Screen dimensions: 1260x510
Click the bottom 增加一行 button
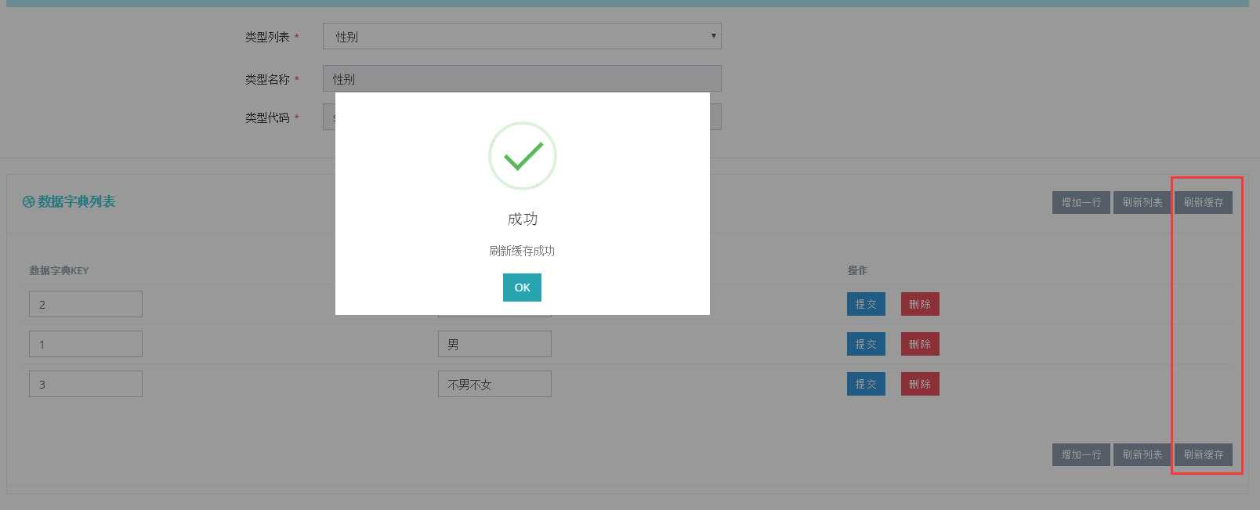point(1081,454)
